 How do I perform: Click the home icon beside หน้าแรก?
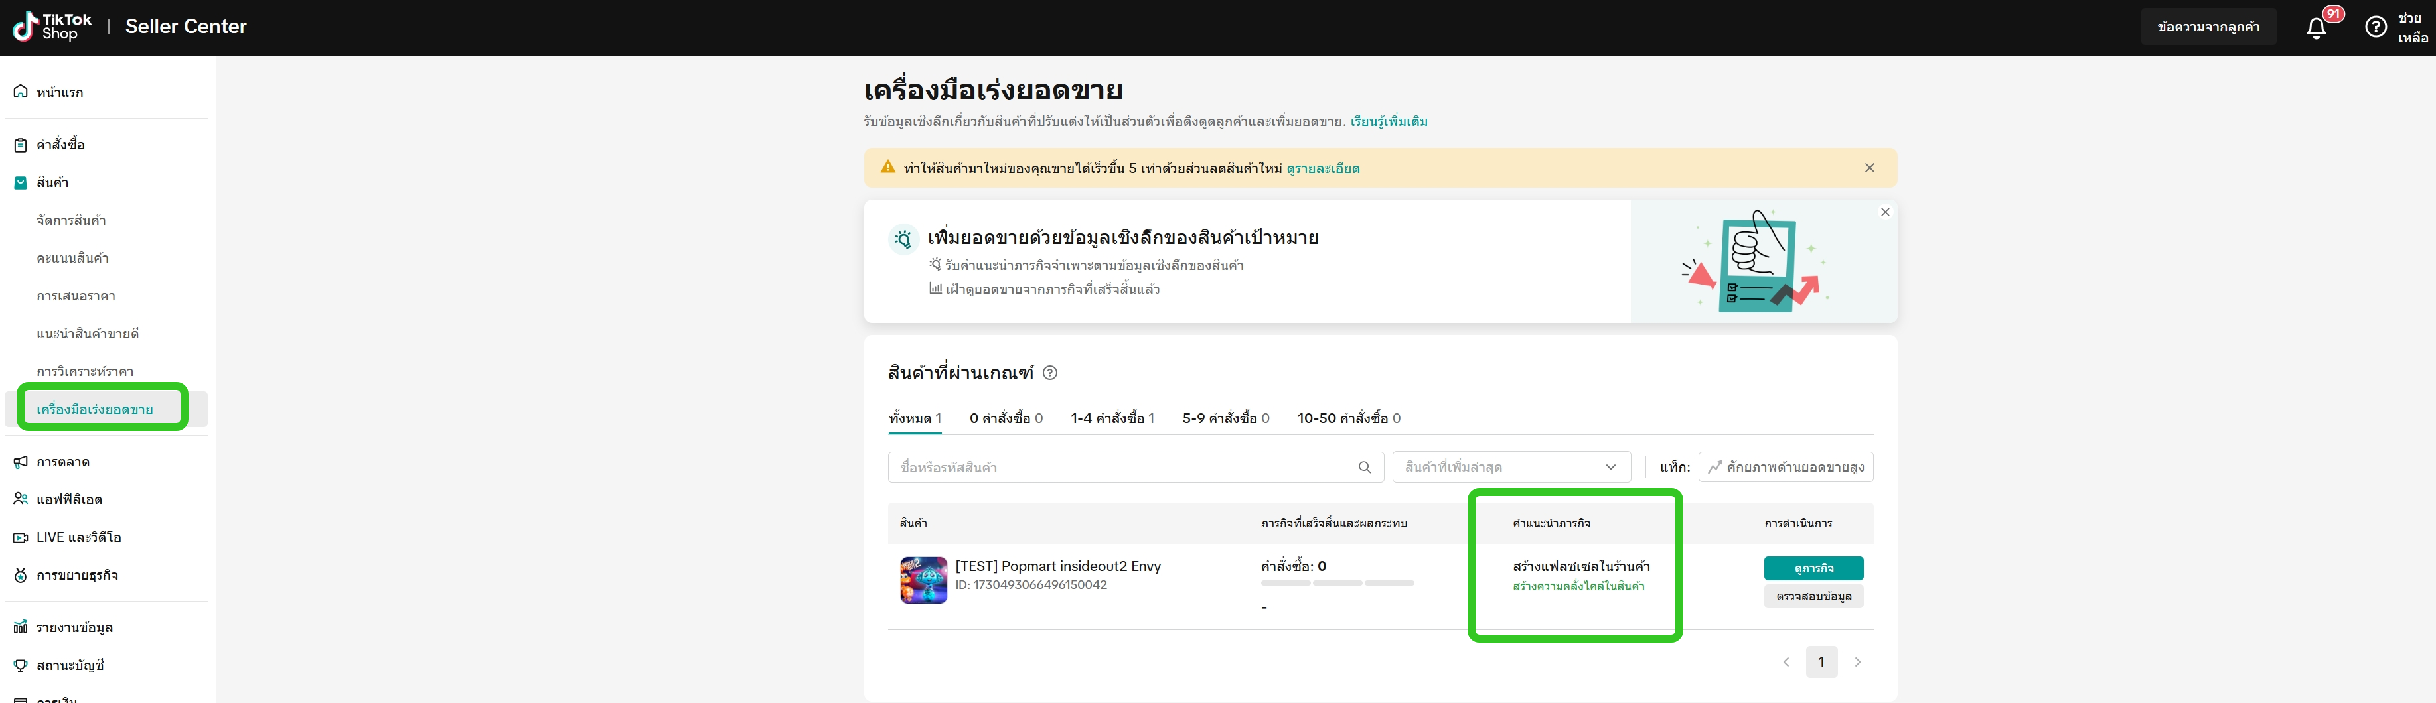[x=20, y=92]
